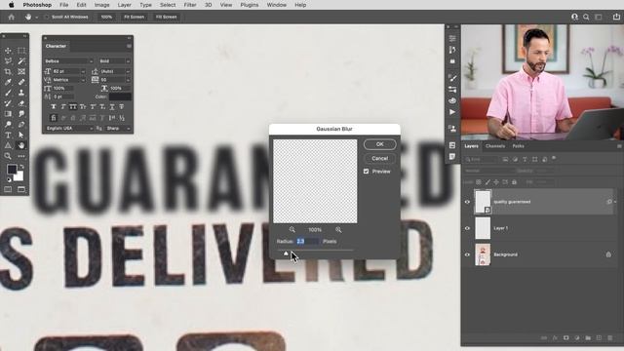624x351 pixels.
Task: Switch to the Paths tab
Action: tap(518, 146)
